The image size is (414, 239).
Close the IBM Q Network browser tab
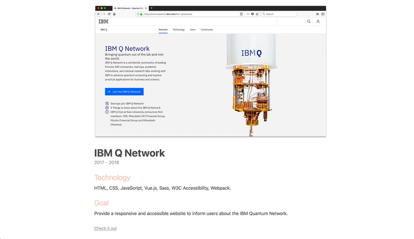point(146,8)
